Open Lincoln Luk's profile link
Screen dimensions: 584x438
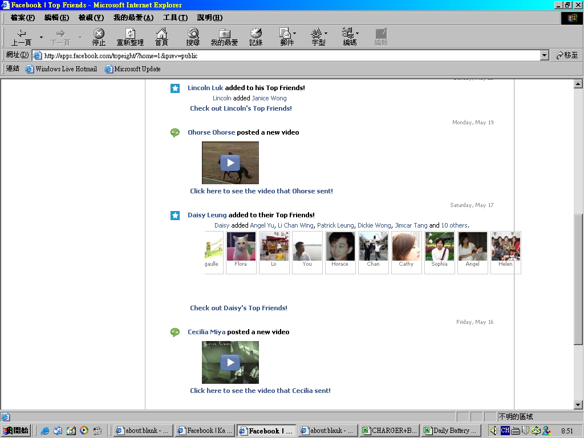pos(205,88)
